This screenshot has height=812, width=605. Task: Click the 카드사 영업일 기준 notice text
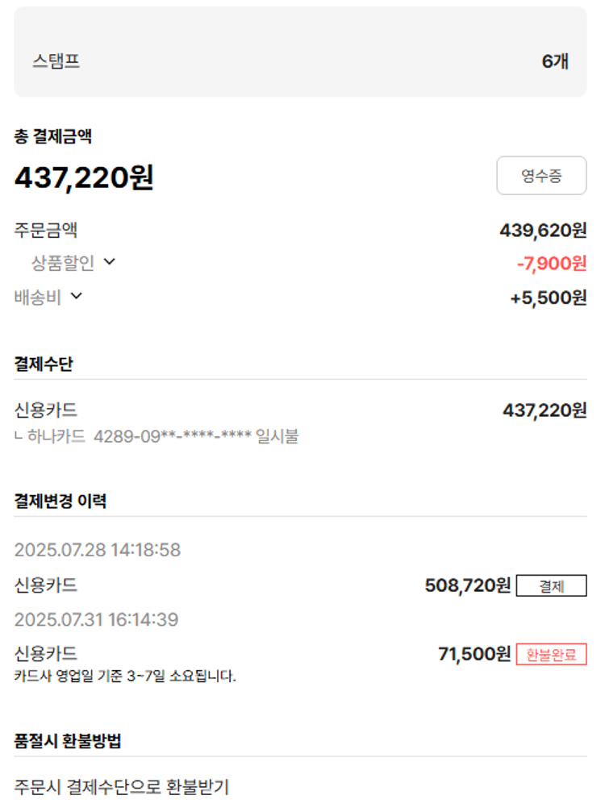tap(125, 676)
